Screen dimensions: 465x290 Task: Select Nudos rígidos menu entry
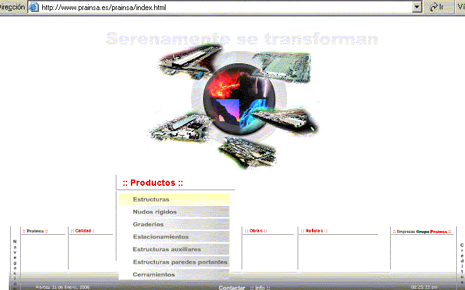[x=174, y=212]
